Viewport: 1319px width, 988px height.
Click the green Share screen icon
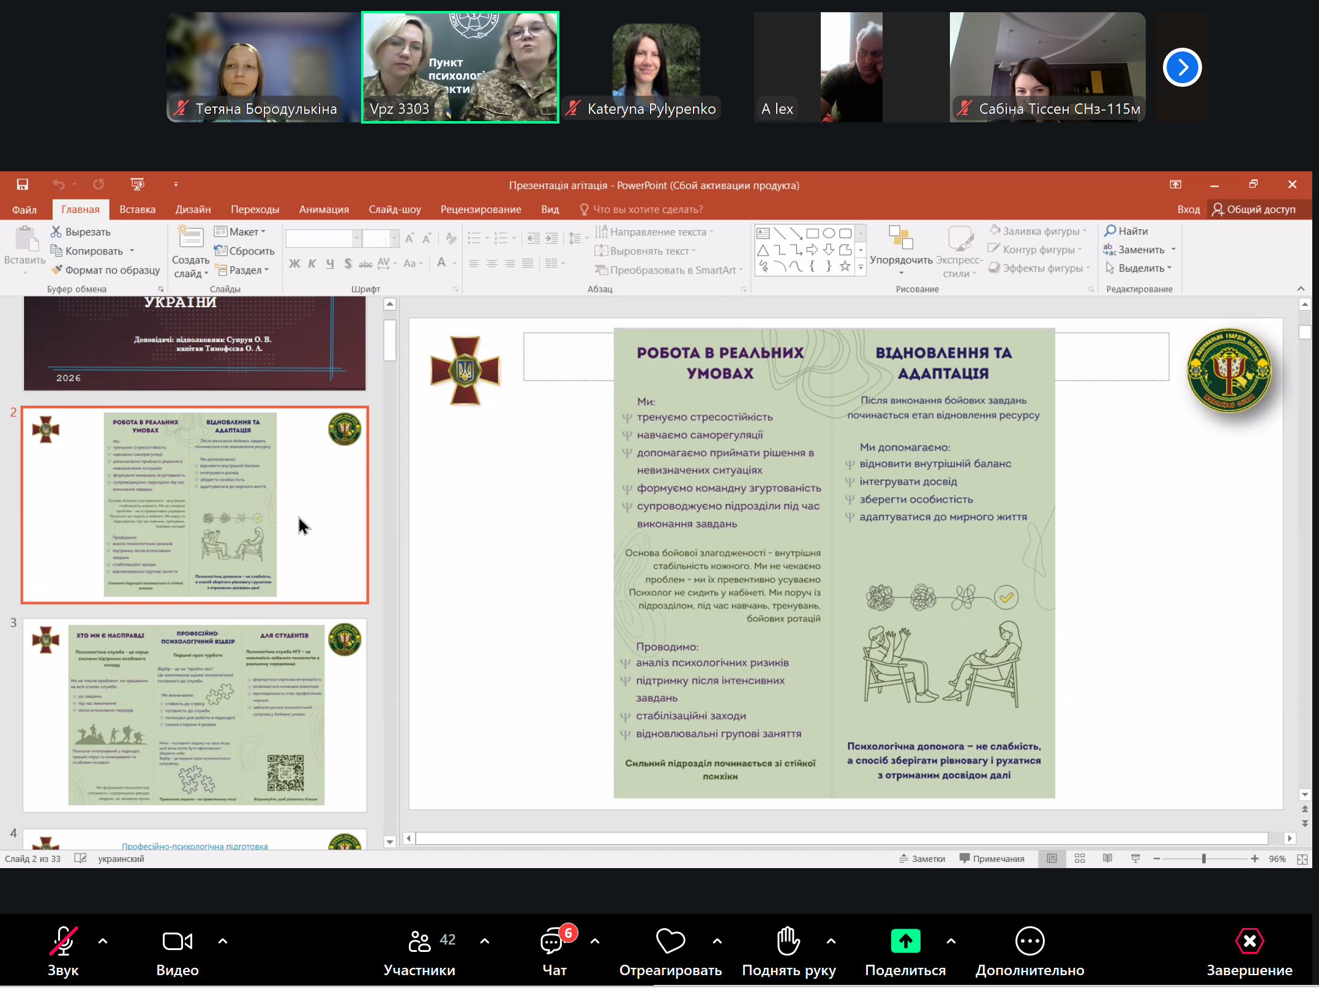tap(905, 941)
